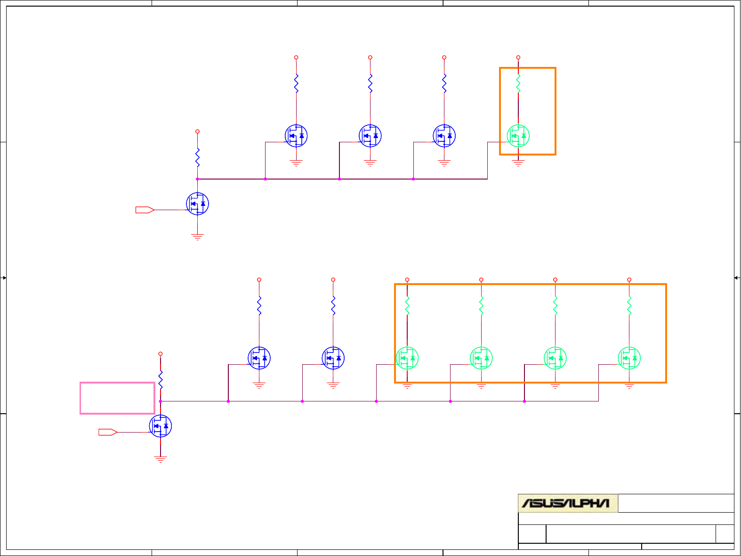Select third green MOSFET in lower orange box
The image size is (741, 556).
(x=555, y=358)
